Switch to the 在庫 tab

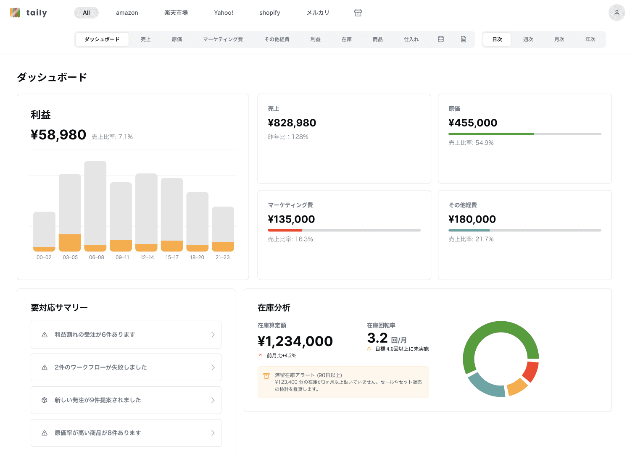pyautogui.click(x=346, y=39)
